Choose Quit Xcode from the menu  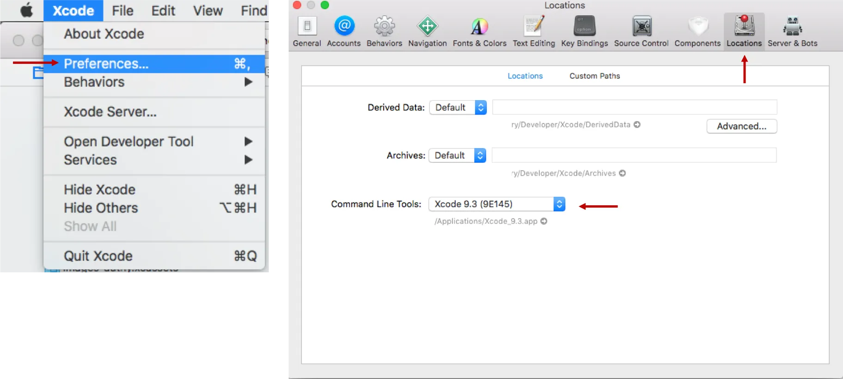click(154, 256)
